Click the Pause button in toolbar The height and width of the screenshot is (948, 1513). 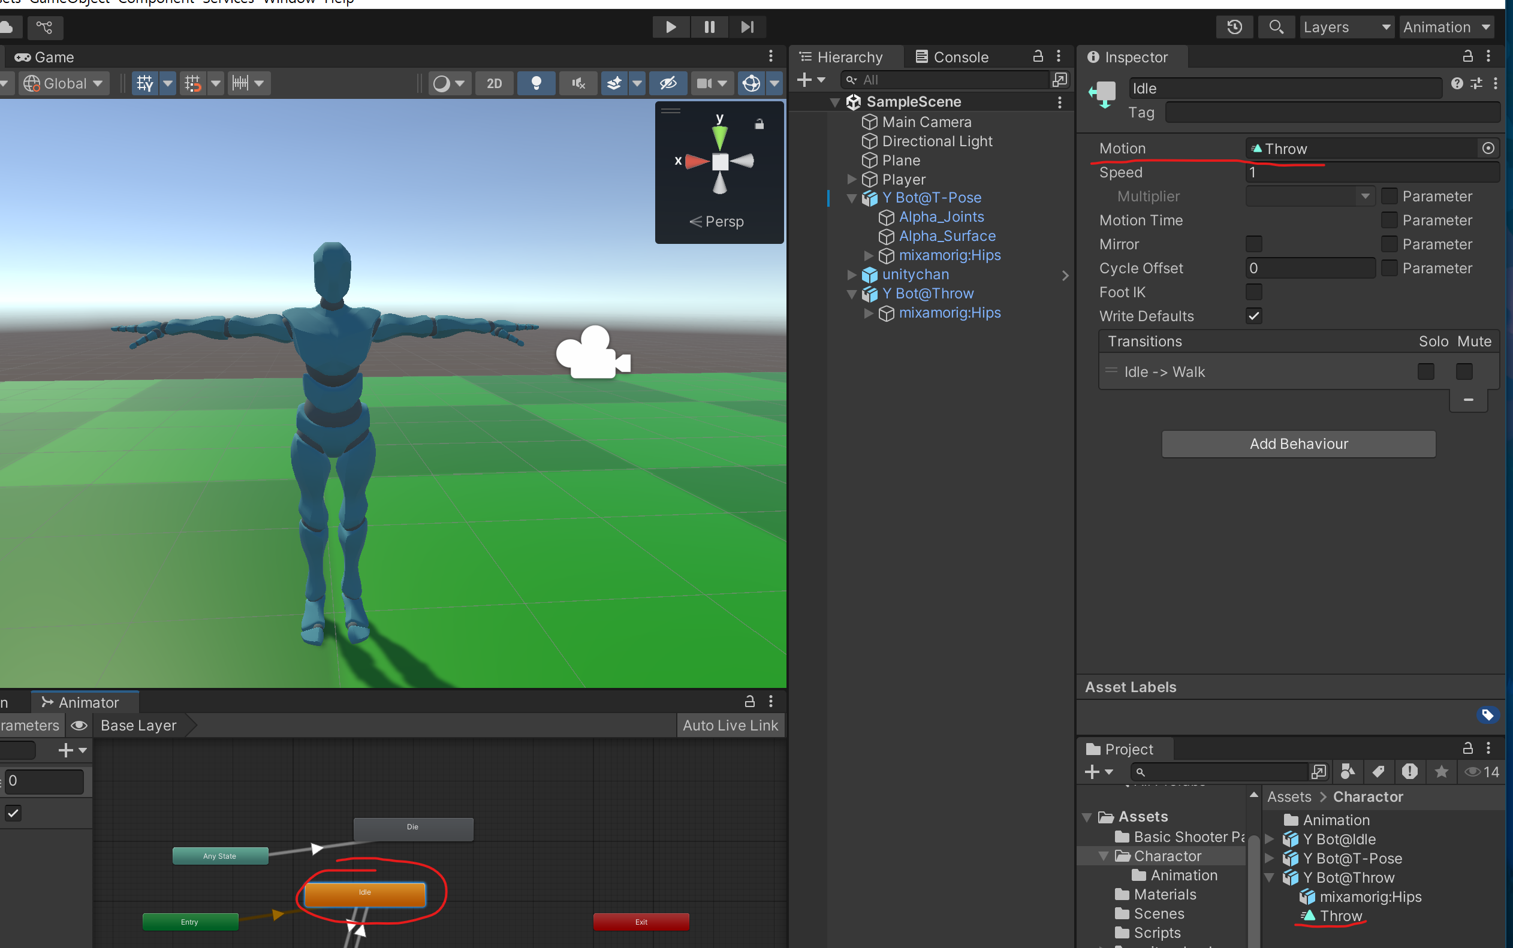click(709, 27)
